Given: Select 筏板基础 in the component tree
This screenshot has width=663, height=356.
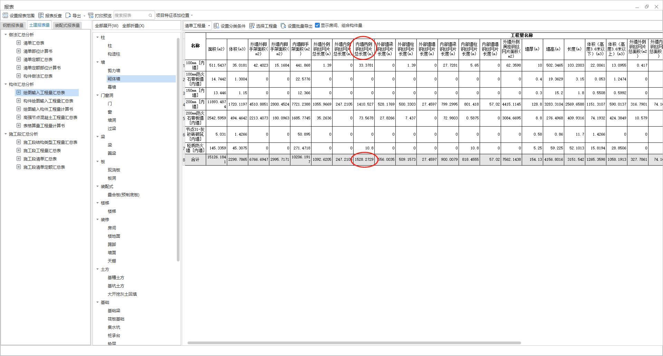Looking at the screenshot, I should pos(116,319).
